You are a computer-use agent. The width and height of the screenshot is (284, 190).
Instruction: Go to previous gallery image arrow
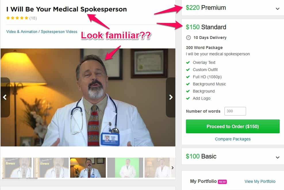point(5,97)
